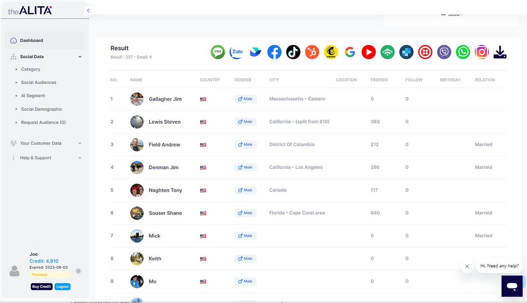The width and height of the screenshot is (527, 303).
Task: Select the Facebook icon
Action: click(274, 52)
